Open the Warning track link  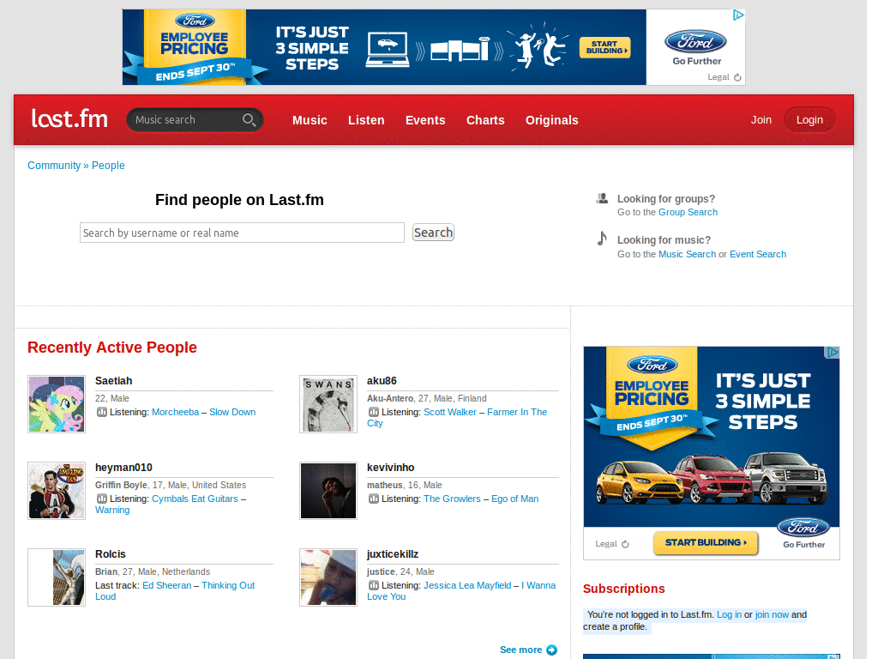click(112, 510)
